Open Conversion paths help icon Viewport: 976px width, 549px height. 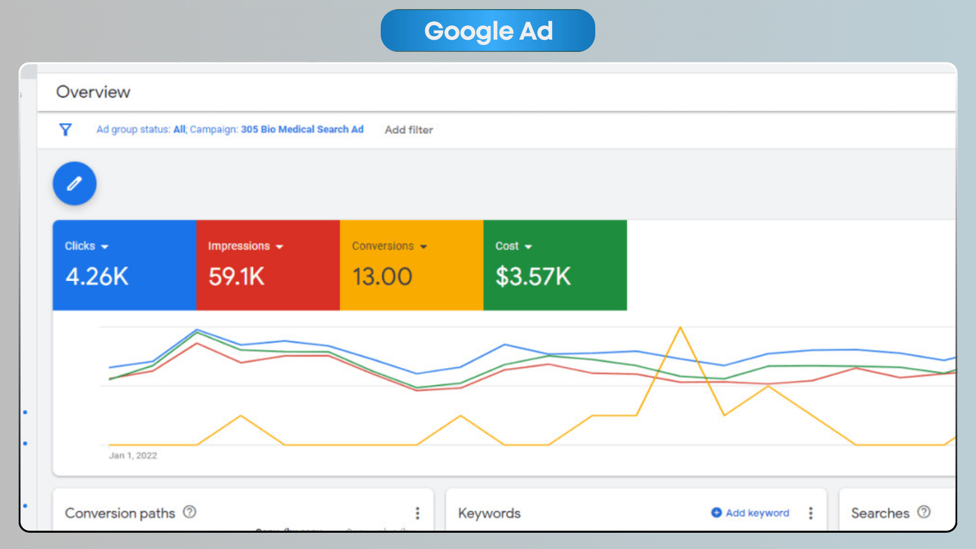point(190,512)
